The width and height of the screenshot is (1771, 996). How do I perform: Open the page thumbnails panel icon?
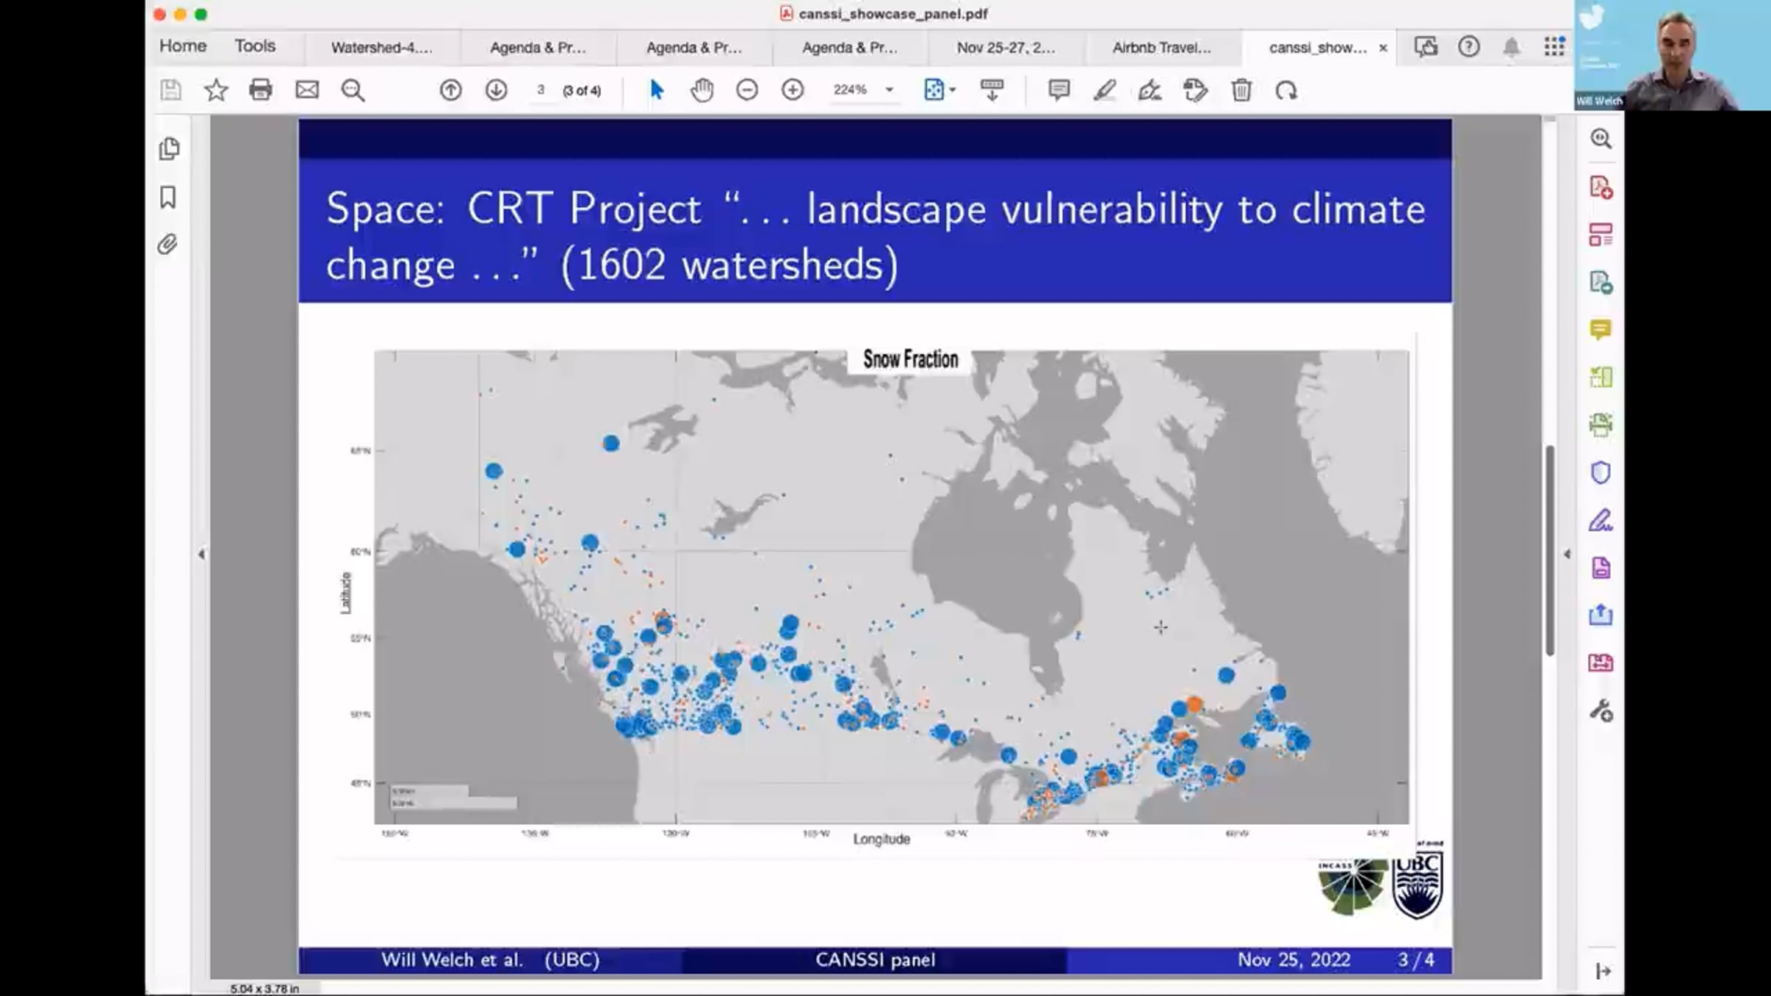[169, 149]
